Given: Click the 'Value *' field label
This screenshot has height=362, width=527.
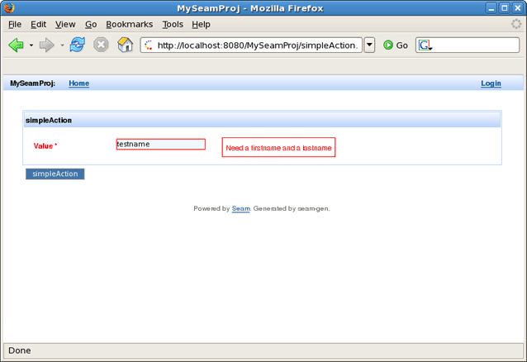Looking at the screenshot, I should click(45, 146).
